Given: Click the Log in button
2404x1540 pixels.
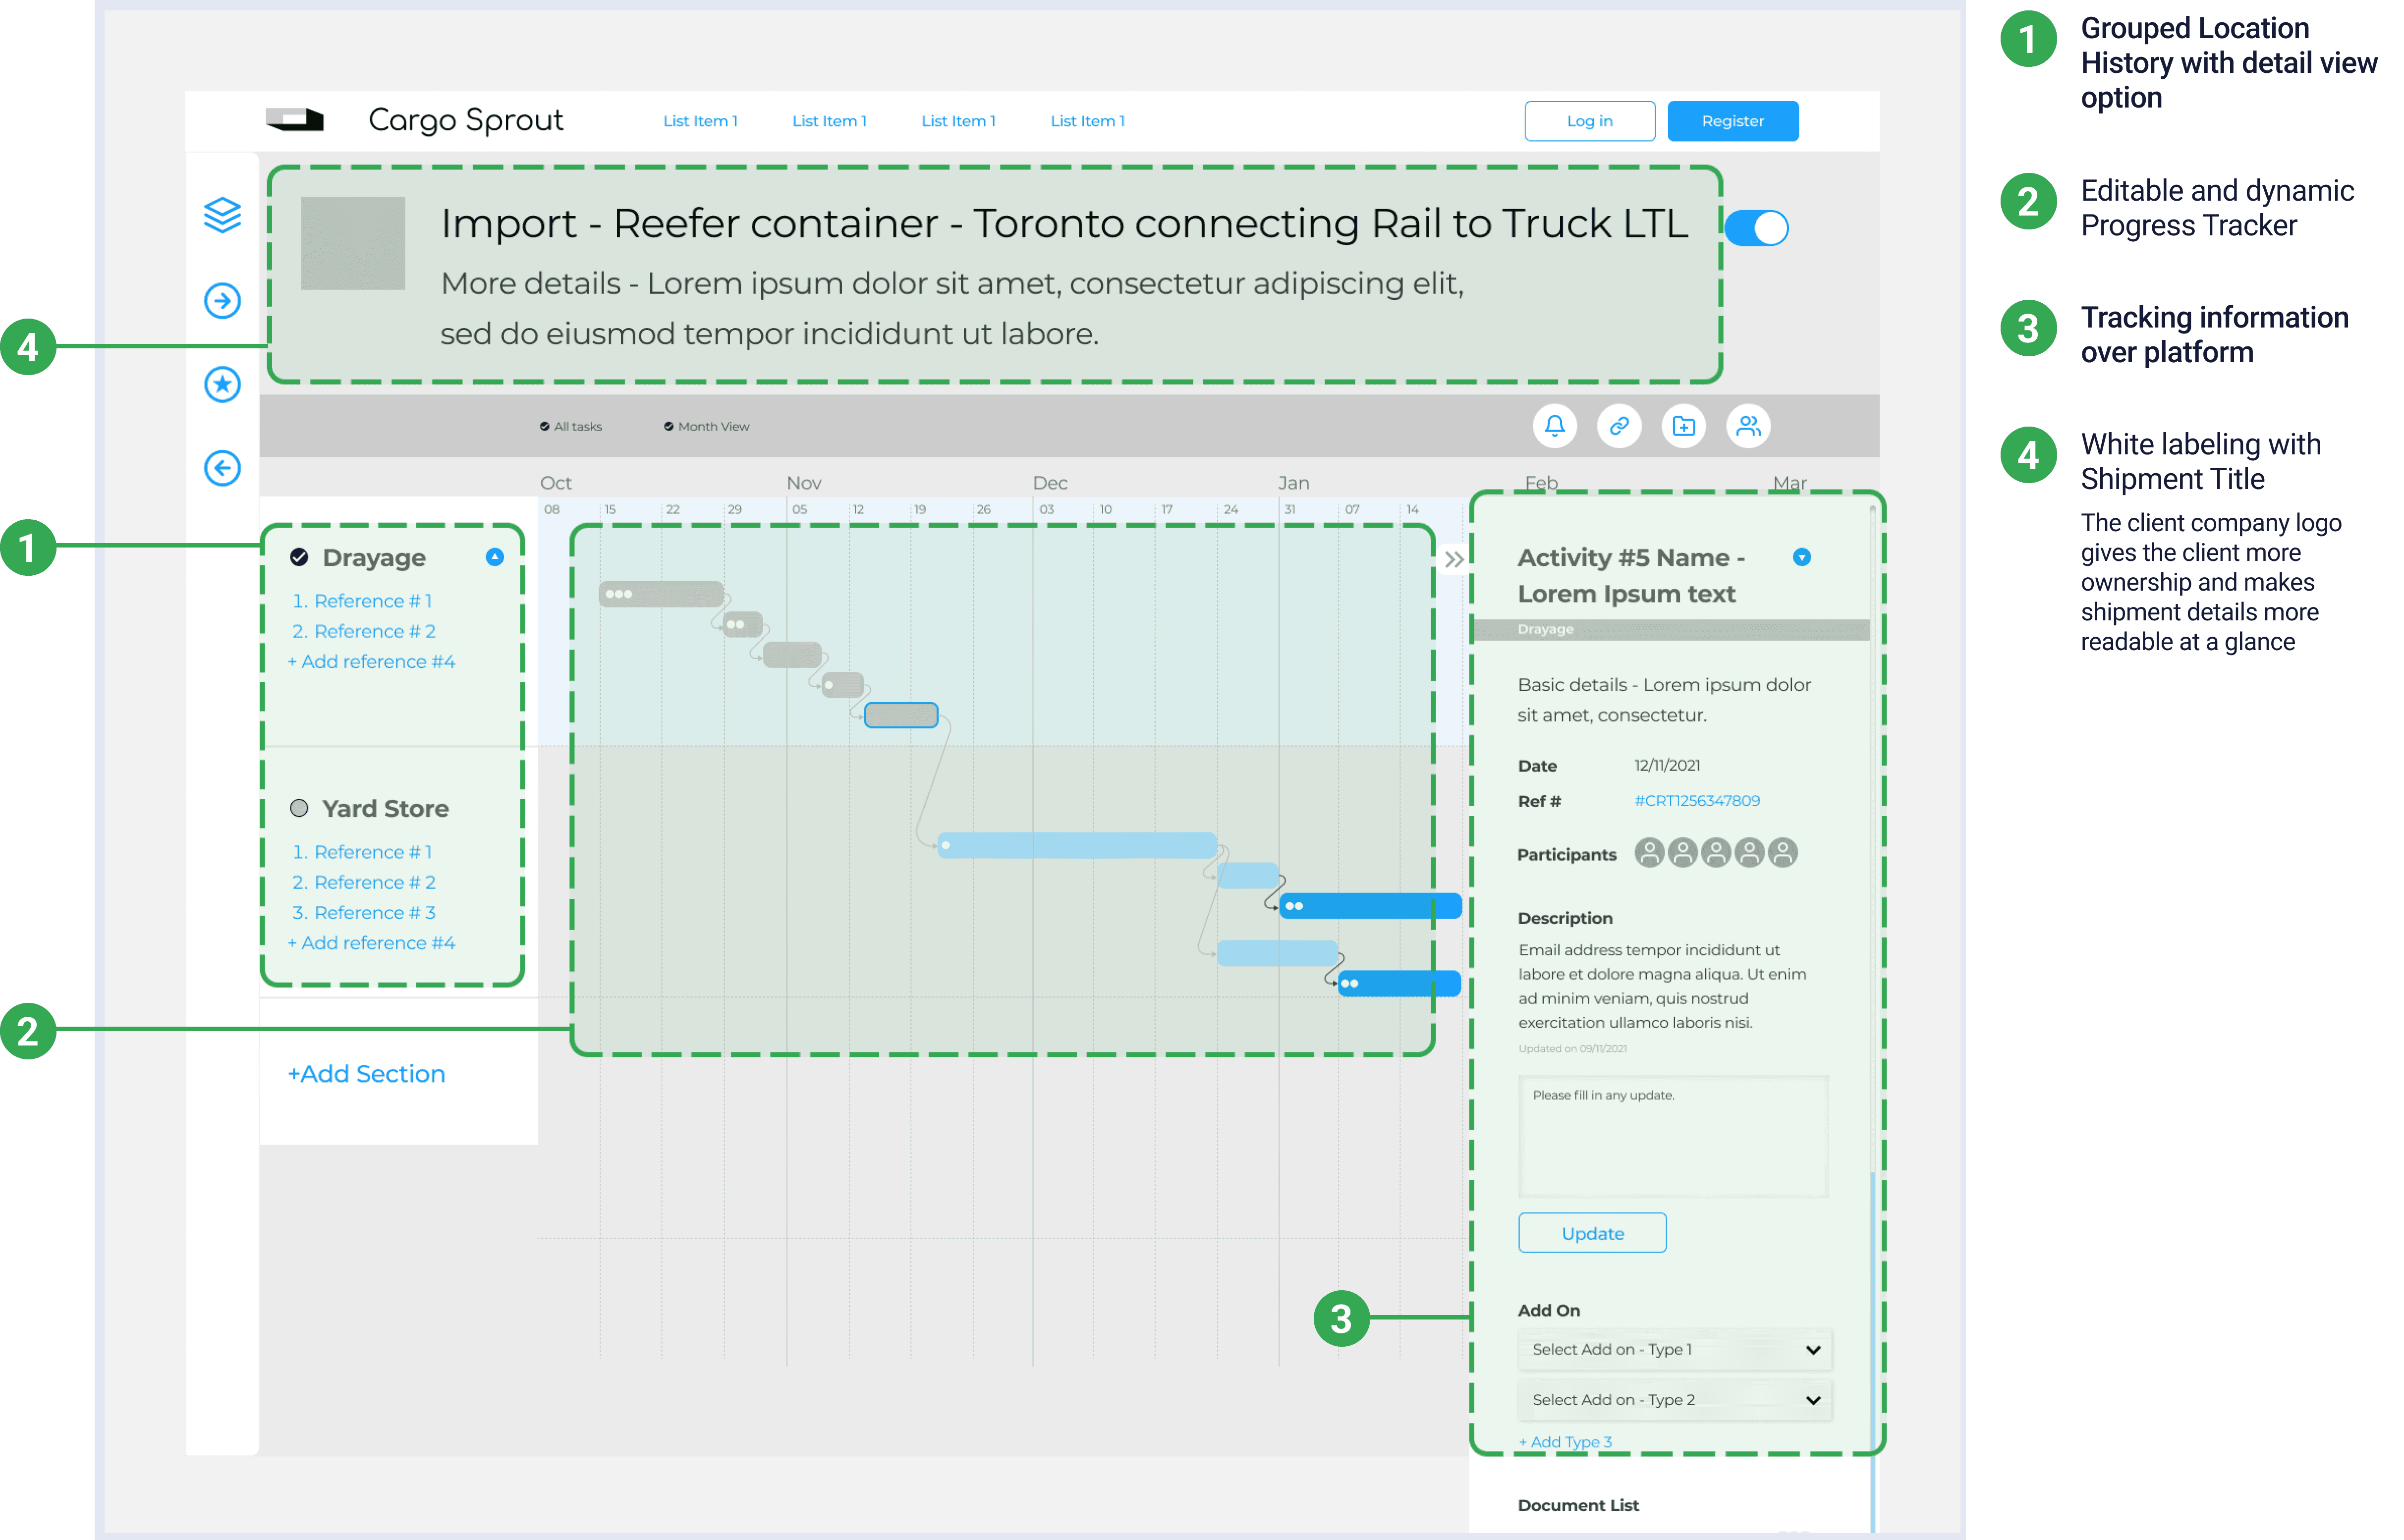Looking at the screenshot, I should (x=1589, y=121).
